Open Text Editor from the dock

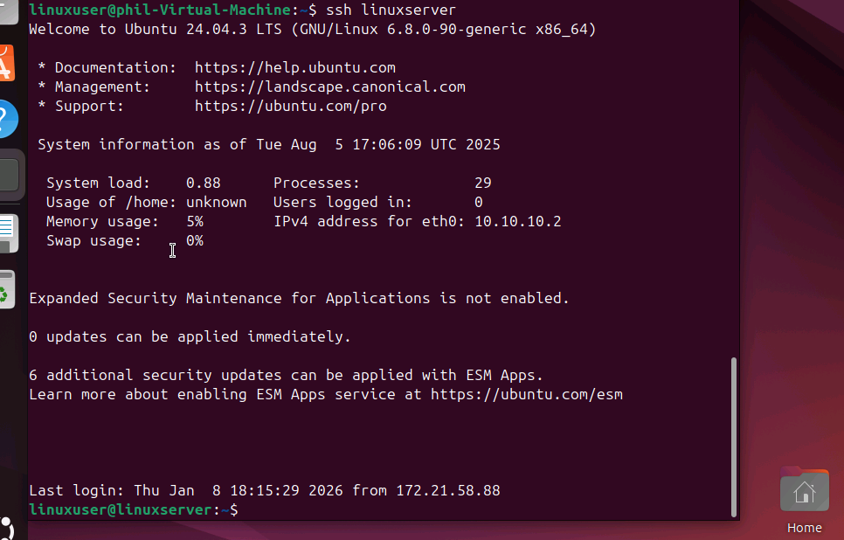(7, 232)
